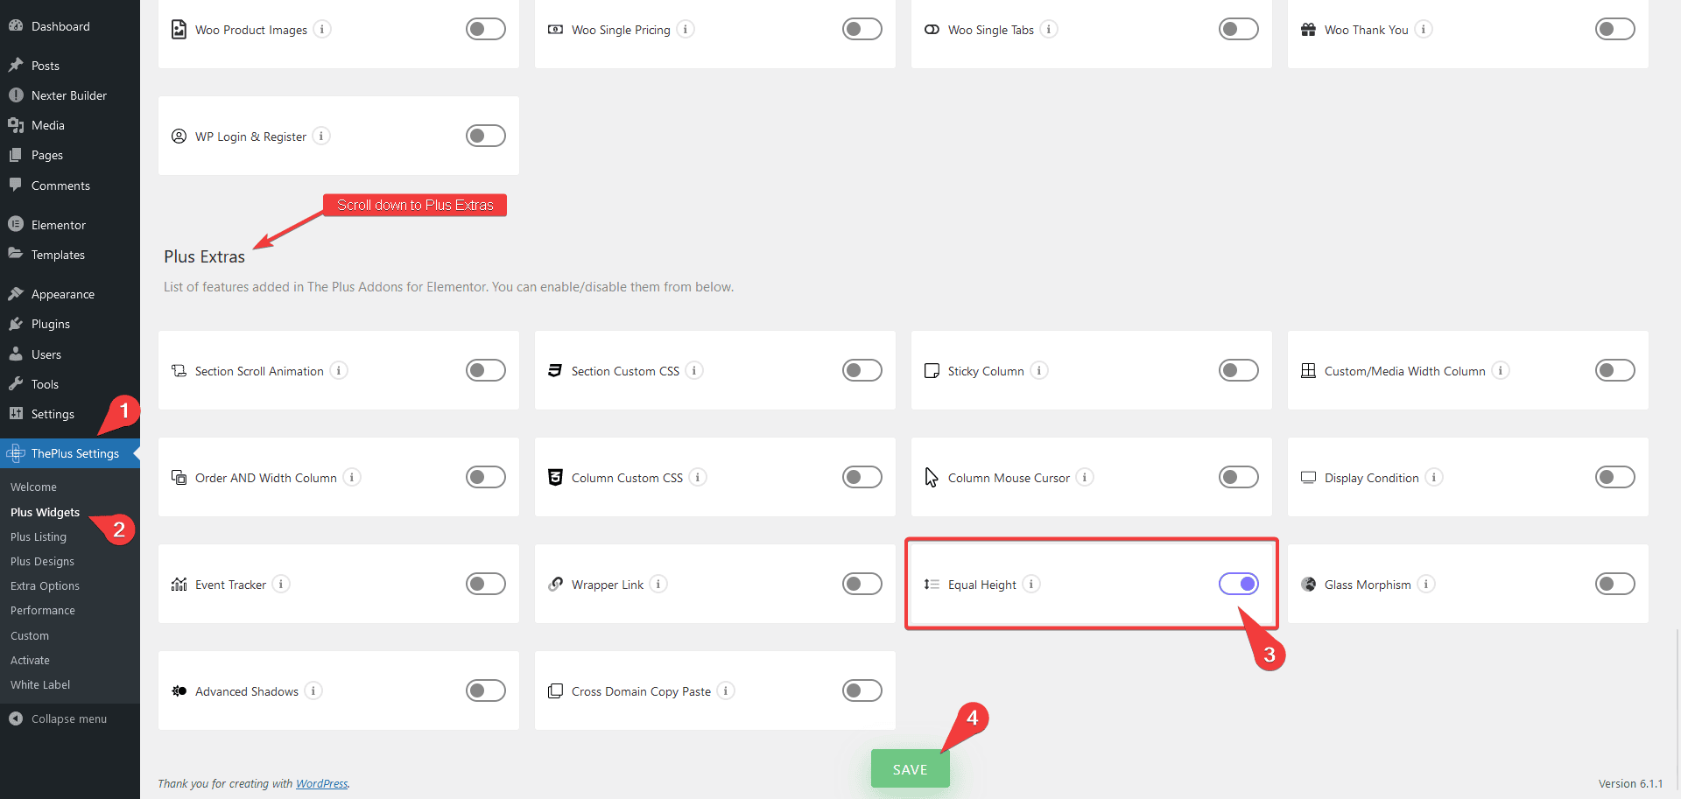Expand the Appearance menu in sidebar

coord(62,294)
